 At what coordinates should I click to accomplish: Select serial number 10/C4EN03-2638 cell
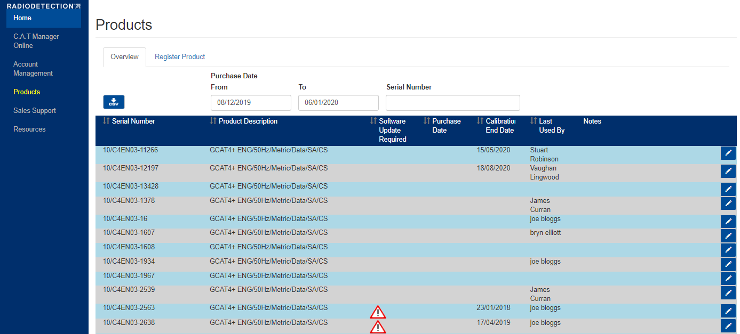[129, 323]
